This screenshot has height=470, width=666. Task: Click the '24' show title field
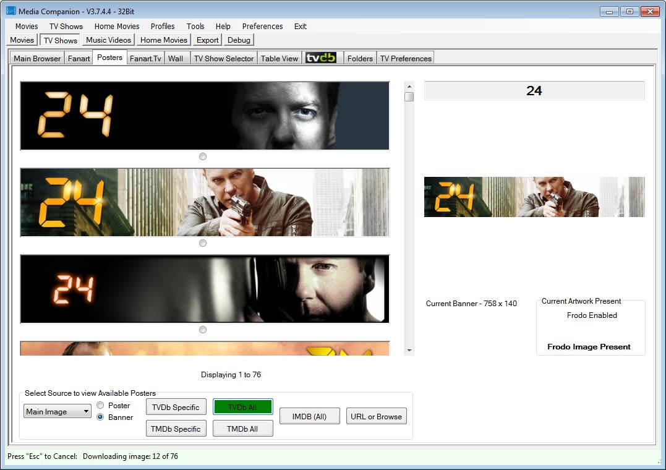click(534, 90)
